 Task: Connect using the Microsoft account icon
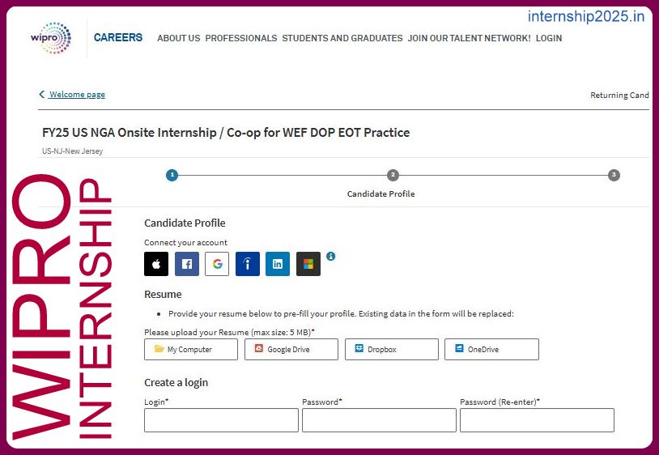point(308,264)
